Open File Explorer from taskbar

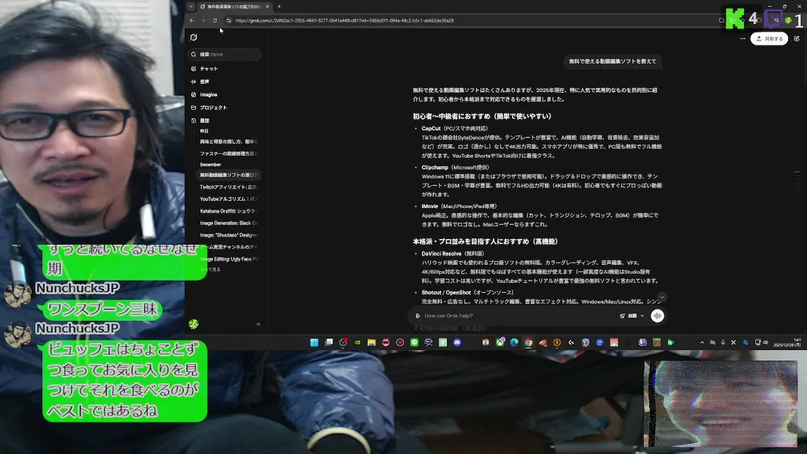(371, 342)
